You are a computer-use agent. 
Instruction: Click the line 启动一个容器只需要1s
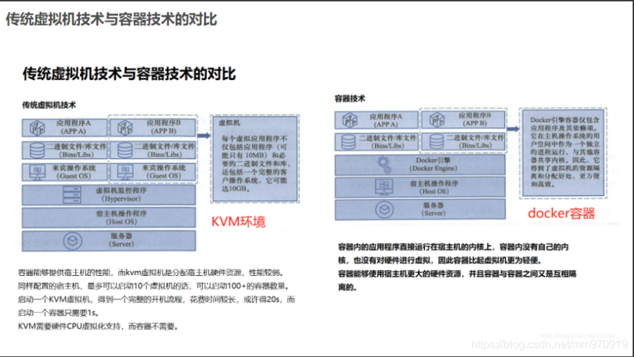[58, 313]
